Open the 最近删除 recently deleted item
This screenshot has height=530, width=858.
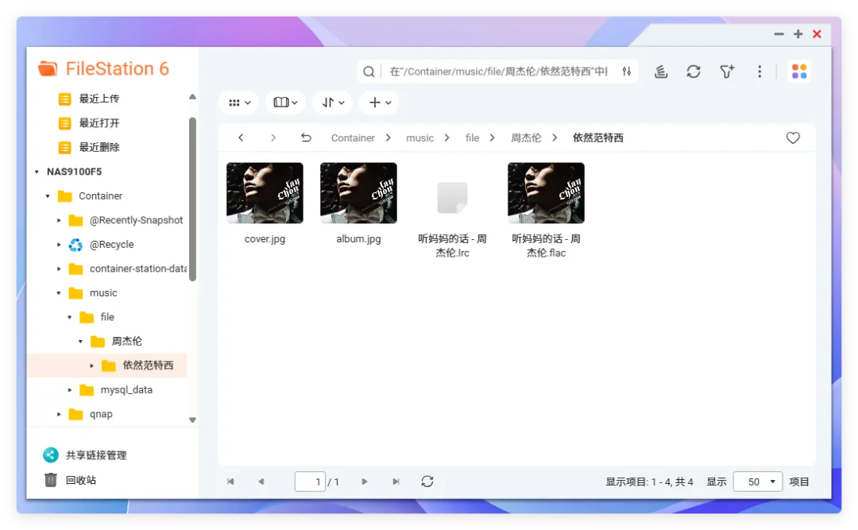coord(99,147)
